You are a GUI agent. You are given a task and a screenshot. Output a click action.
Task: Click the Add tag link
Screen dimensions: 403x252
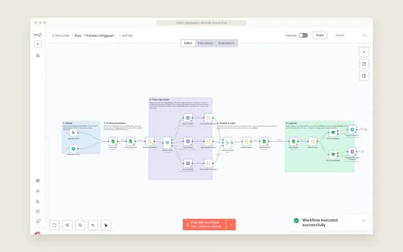(126, 35)
